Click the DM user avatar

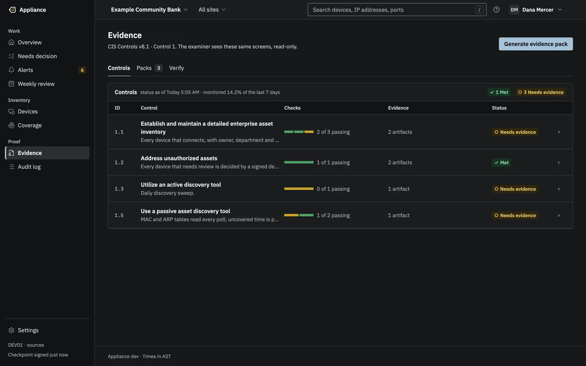(x=514, y=10)
